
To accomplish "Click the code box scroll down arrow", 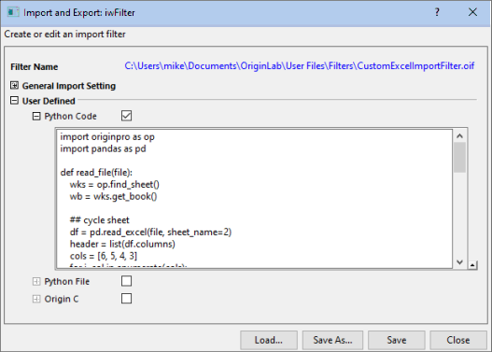I will click(x=459, y=262).
